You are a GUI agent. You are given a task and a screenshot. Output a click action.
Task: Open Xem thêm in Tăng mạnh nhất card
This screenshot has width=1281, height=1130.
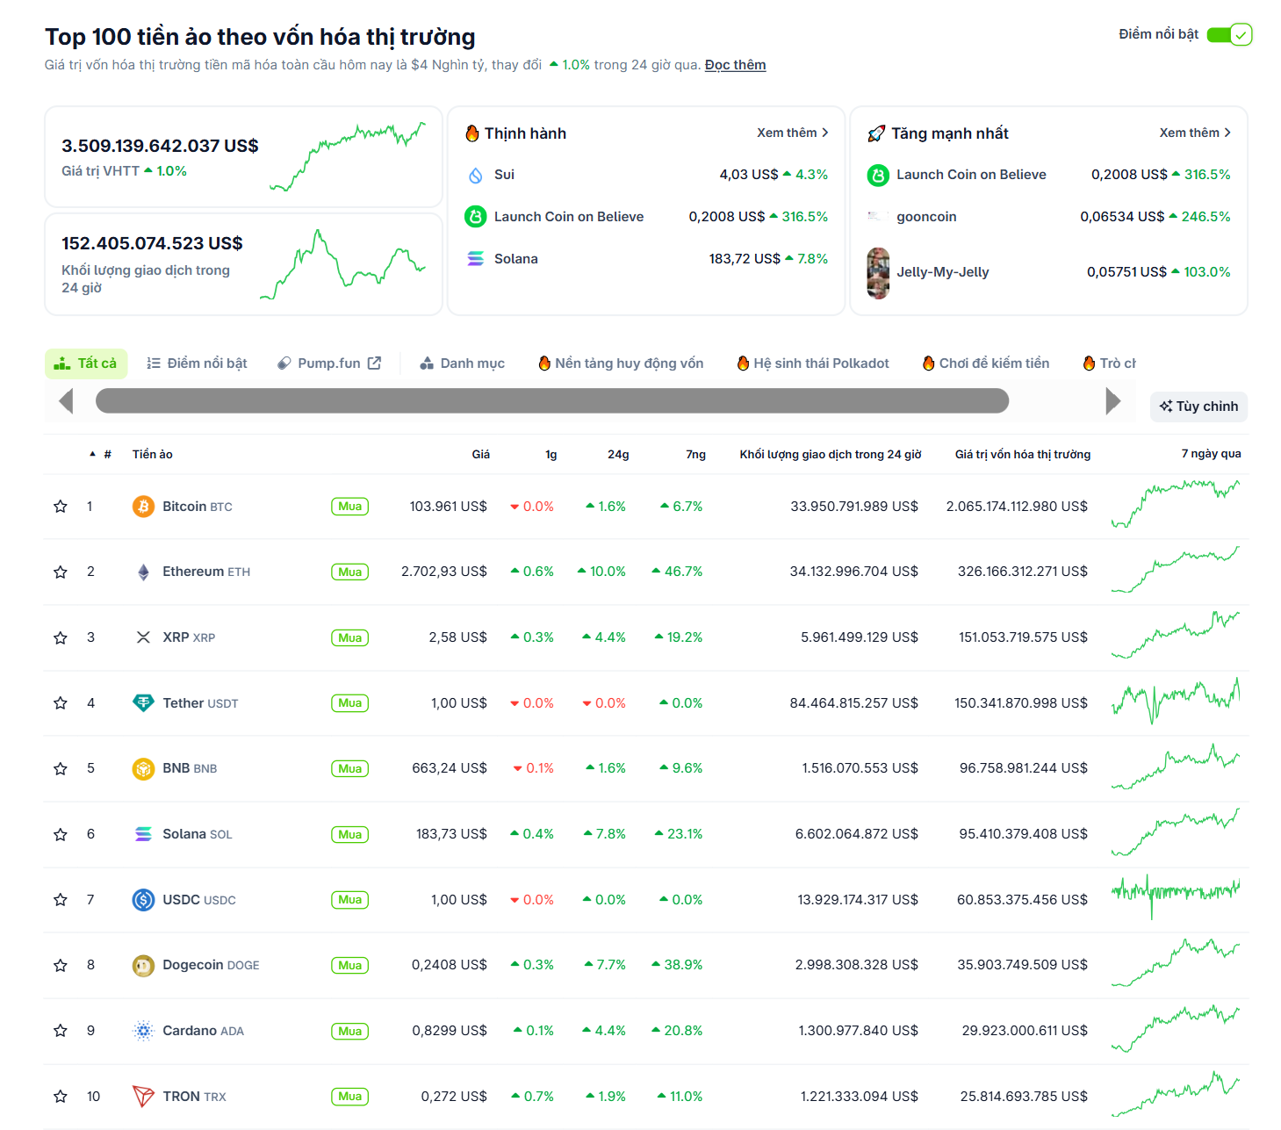coord(1195,133)
